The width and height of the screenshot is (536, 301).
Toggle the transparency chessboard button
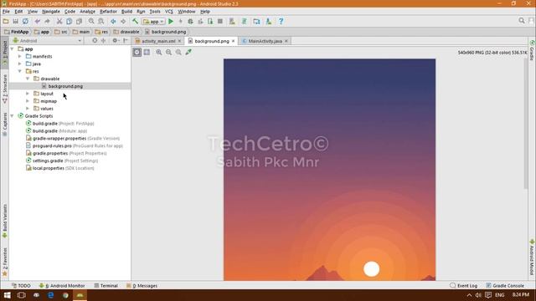point(137,52)
